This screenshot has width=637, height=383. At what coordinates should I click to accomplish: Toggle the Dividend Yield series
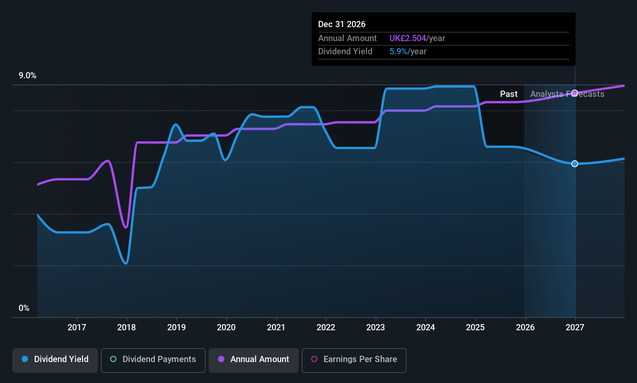(55, 360)
